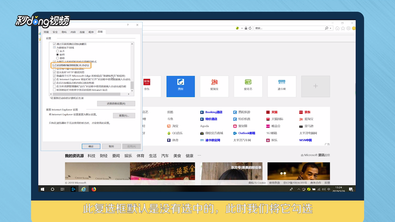Click the 重置(S)... button
The image size is (395, 222).
point(123,116)
